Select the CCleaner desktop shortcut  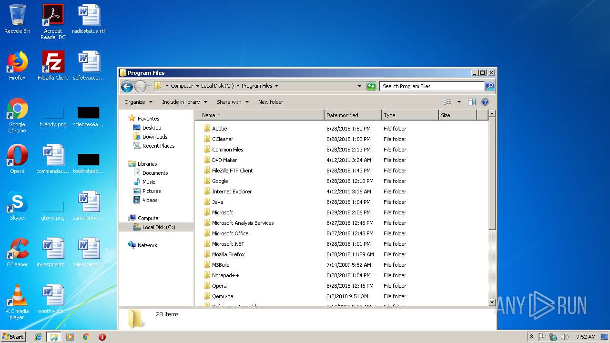17,252
